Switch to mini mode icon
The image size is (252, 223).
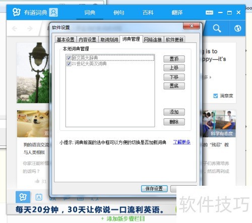209,13
